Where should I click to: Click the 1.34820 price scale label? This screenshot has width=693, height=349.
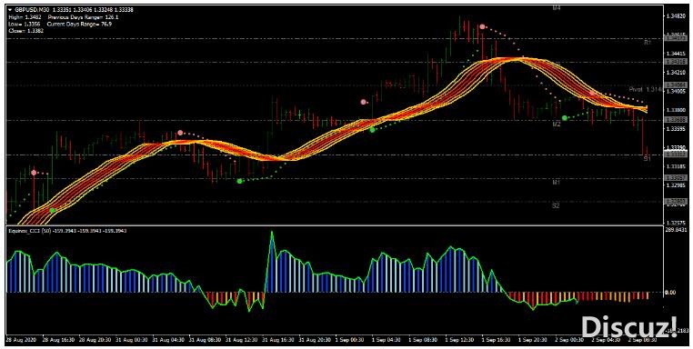pos(676,15)
